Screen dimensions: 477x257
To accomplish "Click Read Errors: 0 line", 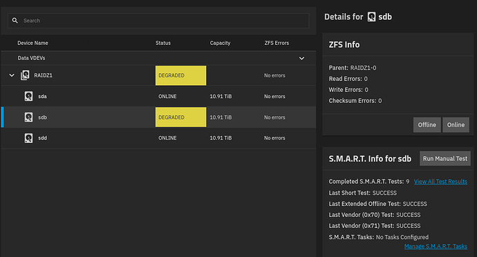I will (x=348, y=79).
